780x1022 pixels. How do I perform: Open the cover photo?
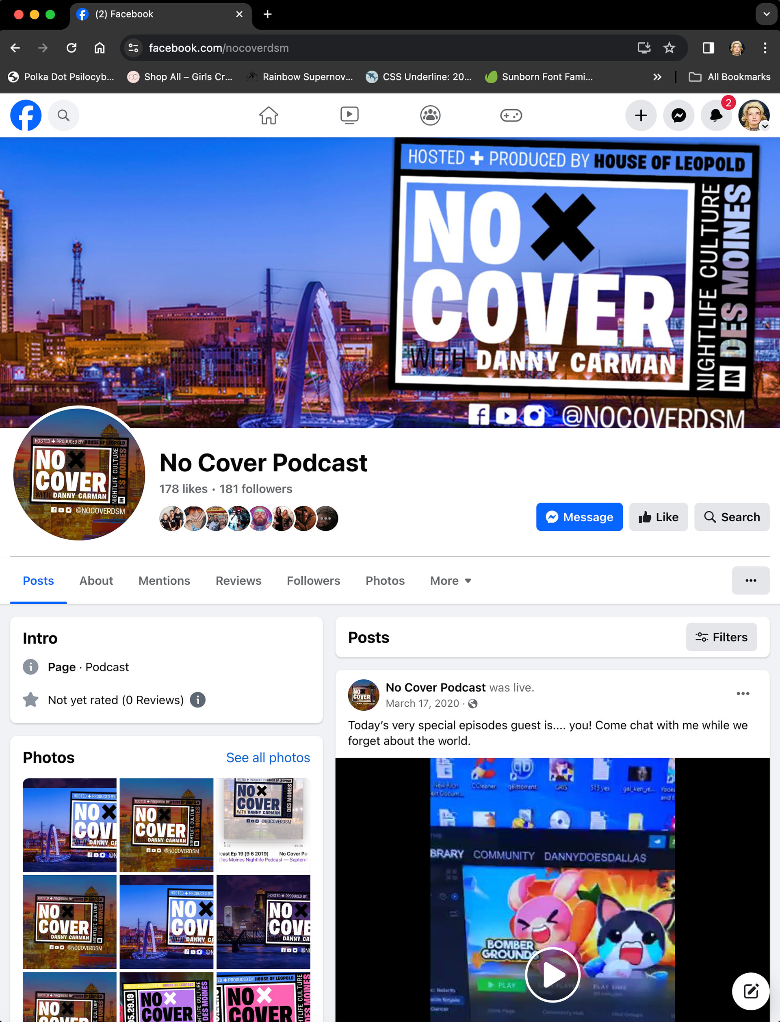[x=390, y=282]
